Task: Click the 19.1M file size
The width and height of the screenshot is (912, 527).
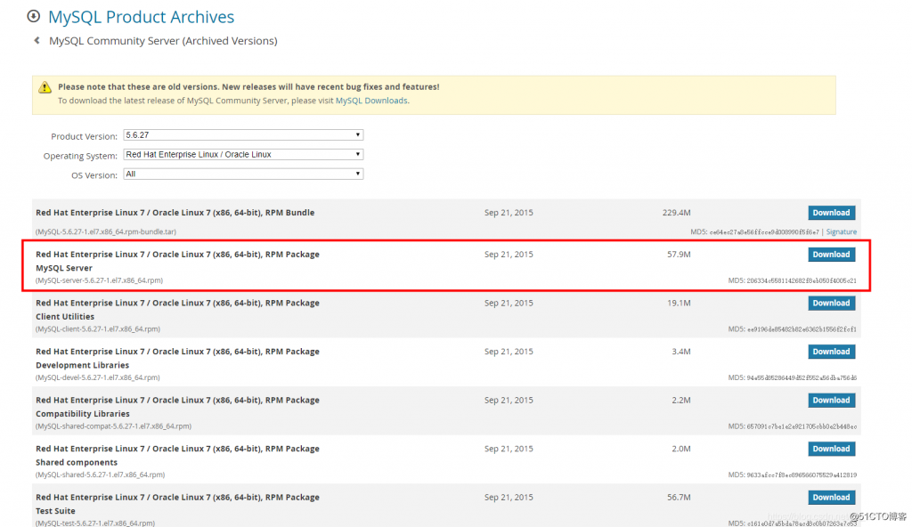Action: [679, 303]
